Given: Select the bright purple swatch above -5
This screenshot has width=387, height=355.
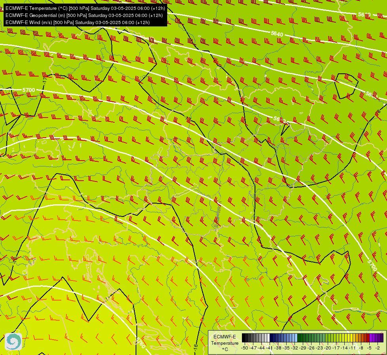Looking at the screenshot, I should pos(371,338).
